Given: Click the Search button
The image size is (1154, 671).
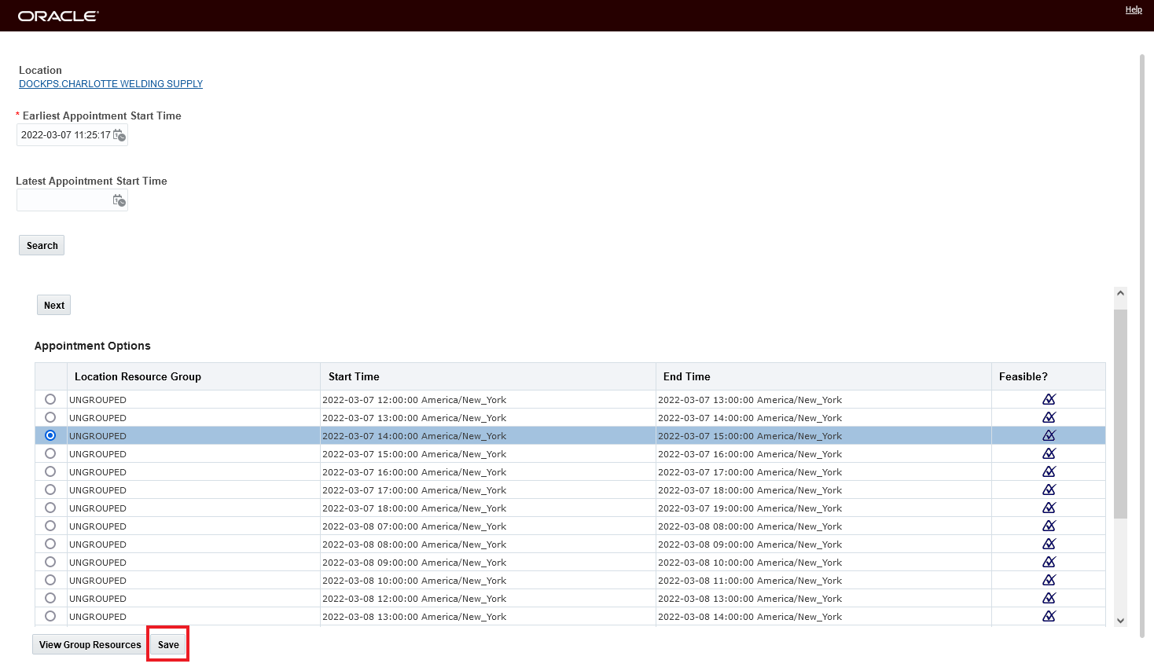Looking at the screenshot, I should coord(42,245).
